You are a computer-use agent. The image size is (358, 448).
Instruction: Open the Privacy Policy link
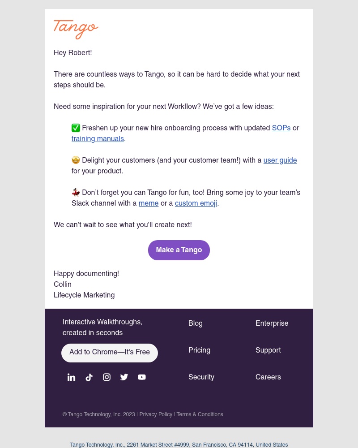[156, 414]
